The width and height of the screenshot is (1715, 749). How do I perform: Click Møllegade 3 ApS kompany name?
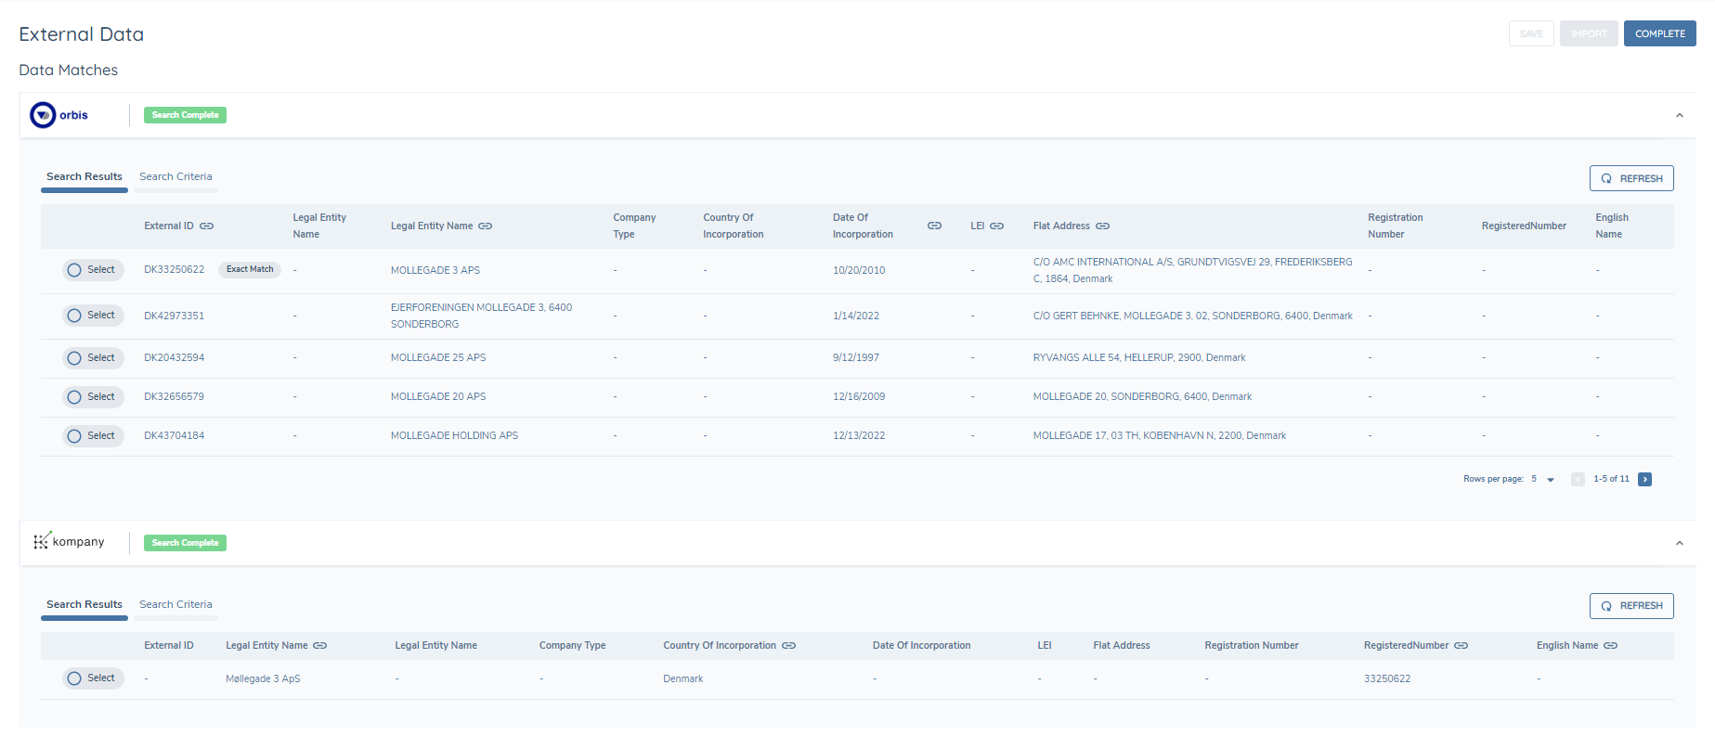[x=263, y=679]
